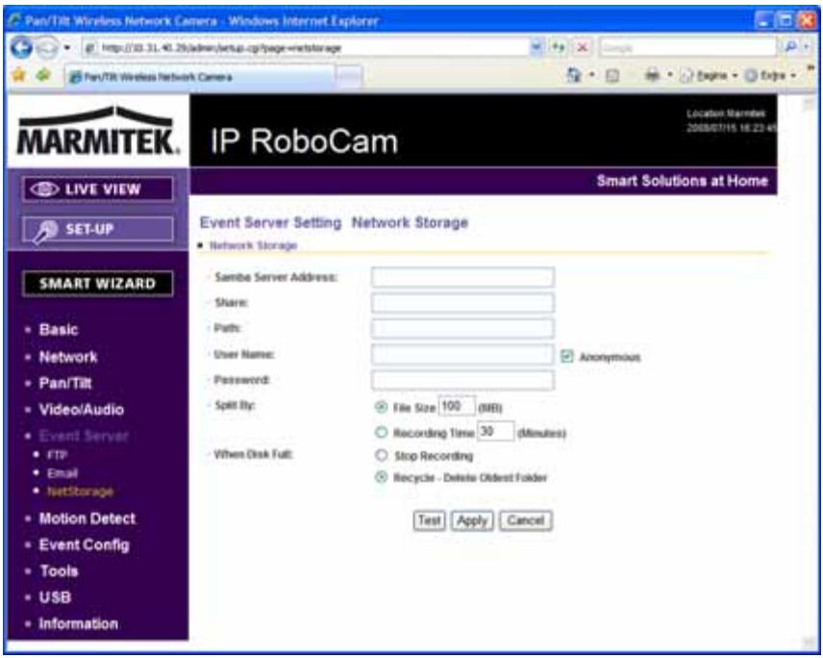Click the Apply button
Screen dimensions: 823x658
coord(472,520)
